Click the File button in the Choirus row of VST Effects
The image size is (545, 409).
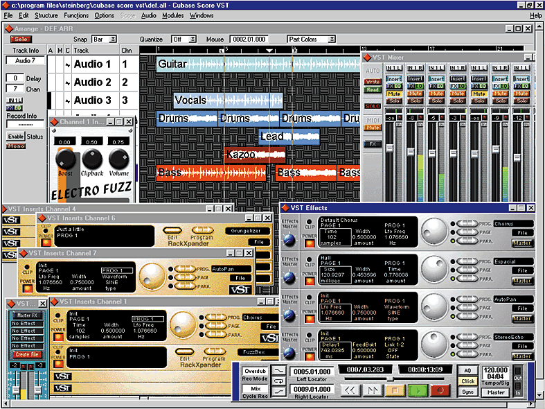tap(522, 233)
